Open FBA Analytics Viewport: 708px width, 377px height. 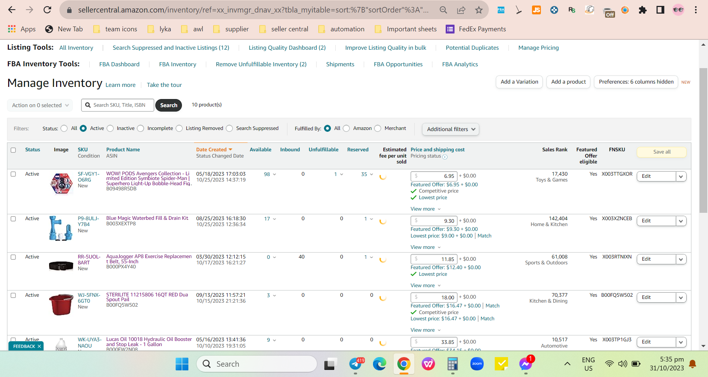460,64
